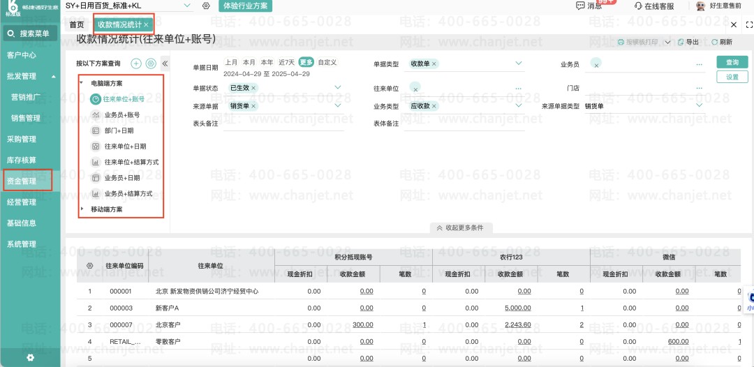The image size is (754, 367).
Task: Switch to the 首页 tab
Action: pos(77,24)
